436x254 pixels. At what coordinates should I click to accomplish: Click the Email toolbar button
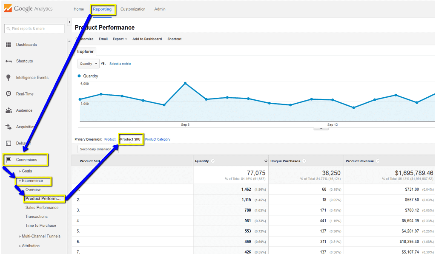pyautogui.click(x=103, y=39)
